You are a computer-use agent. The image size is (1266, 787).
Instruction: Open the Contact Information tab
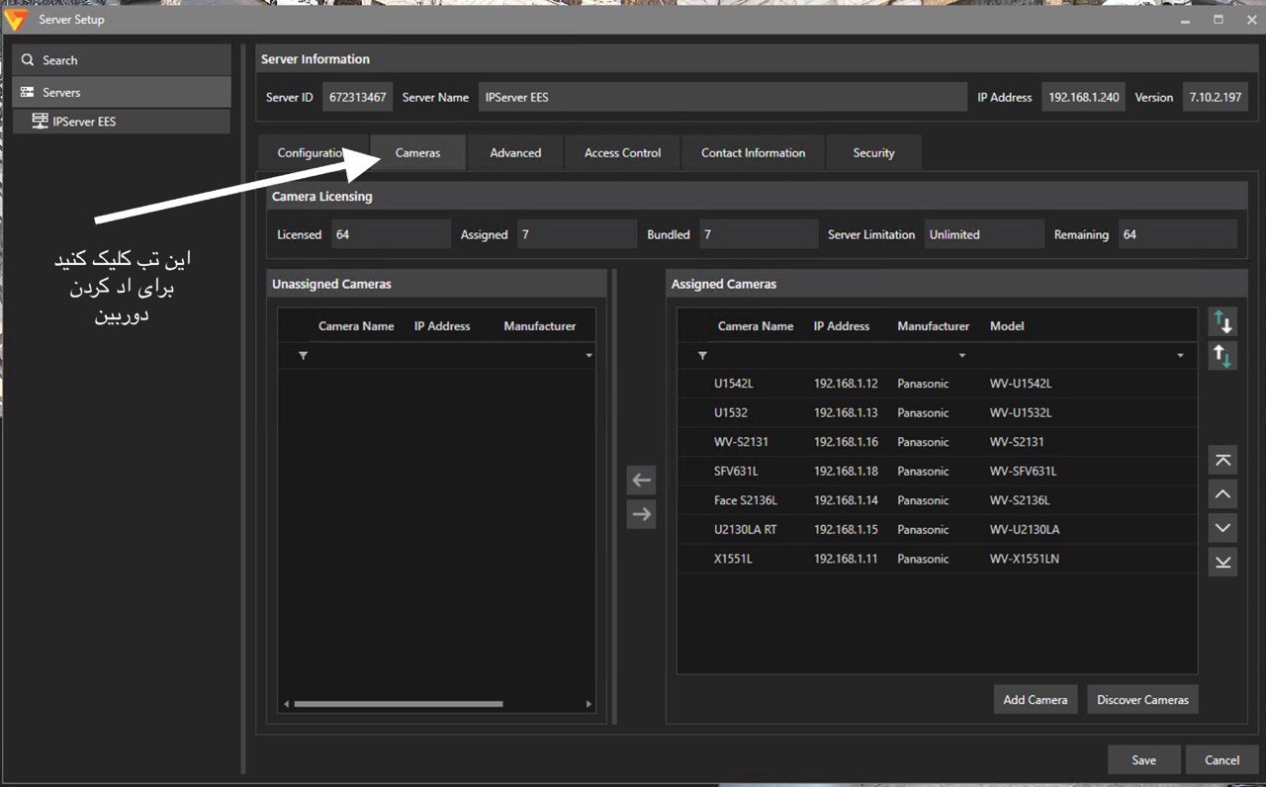point(753,153)
